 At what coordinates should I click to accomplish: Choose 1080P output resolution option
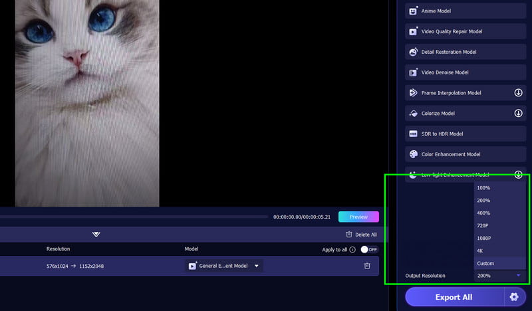tap(484, 238)
